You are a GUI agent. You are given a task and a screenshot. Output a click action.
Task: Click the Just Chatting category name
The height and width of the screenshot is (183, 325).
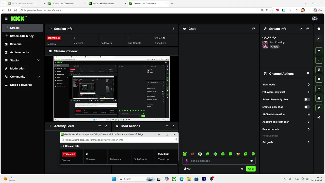(277, 42)
